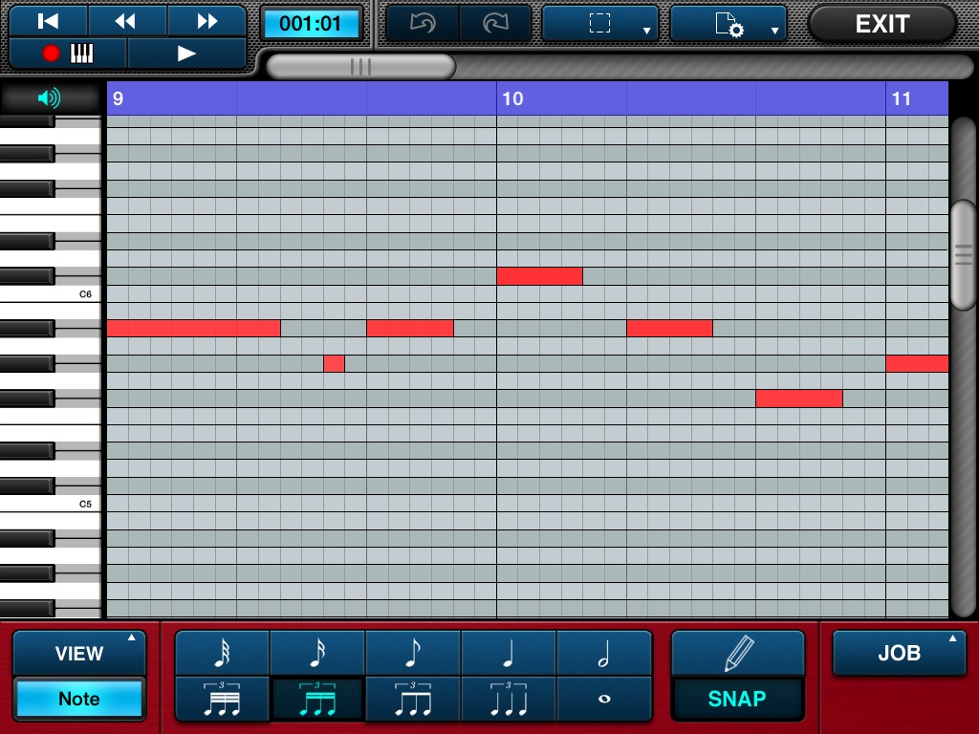Choose 64th note grid value

[222, 653]
